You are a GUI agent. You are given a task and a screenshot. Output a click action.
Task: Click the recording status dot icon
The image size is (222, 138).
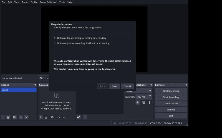click(x=136, y=123)
